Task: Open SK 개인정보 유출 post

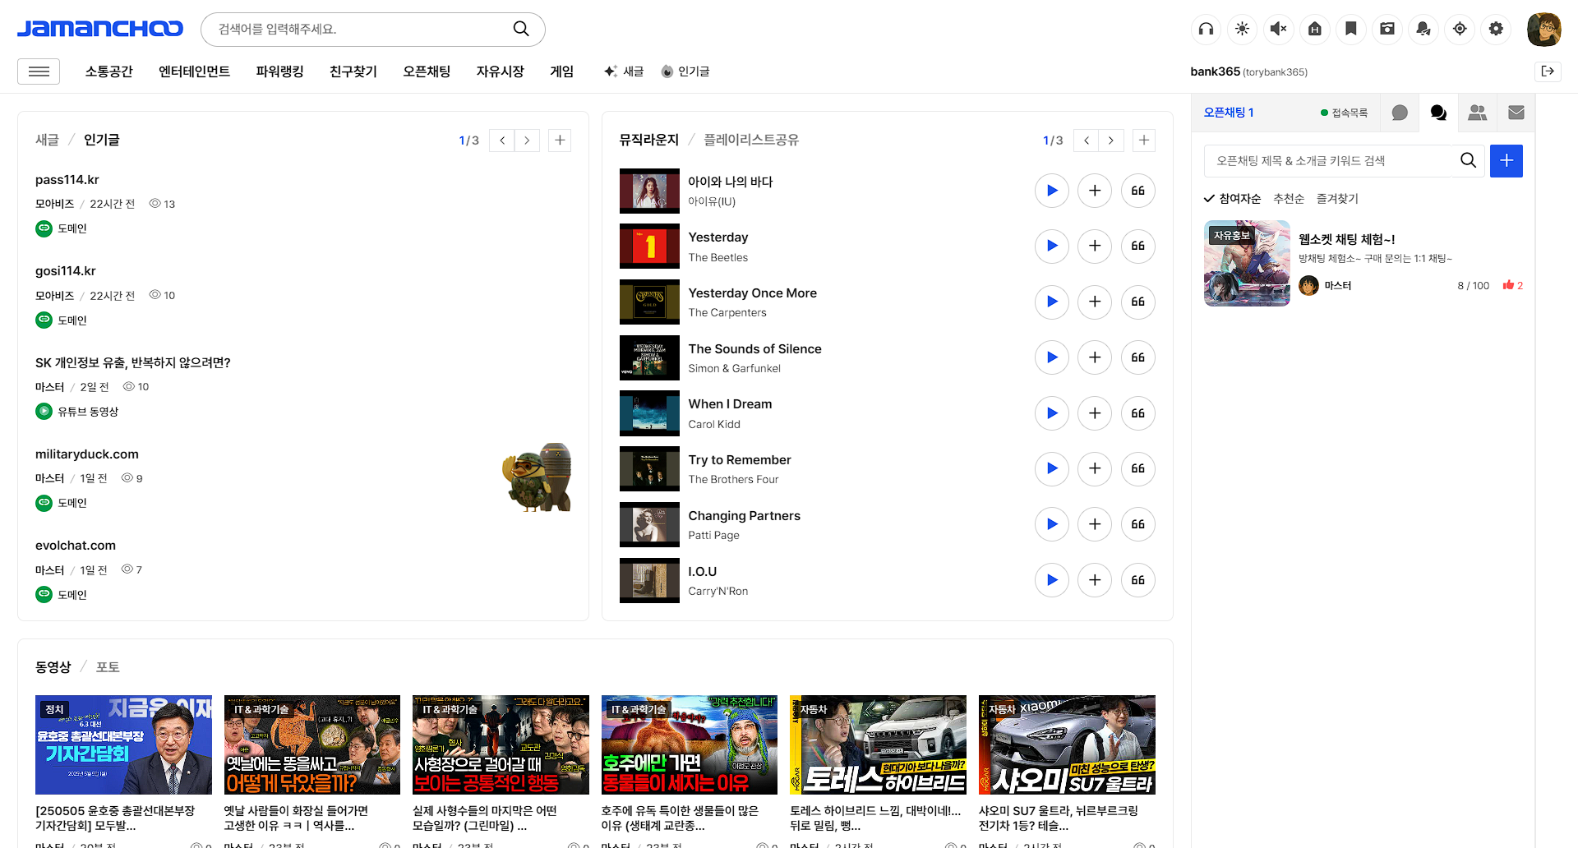Action: click(132, 362)
